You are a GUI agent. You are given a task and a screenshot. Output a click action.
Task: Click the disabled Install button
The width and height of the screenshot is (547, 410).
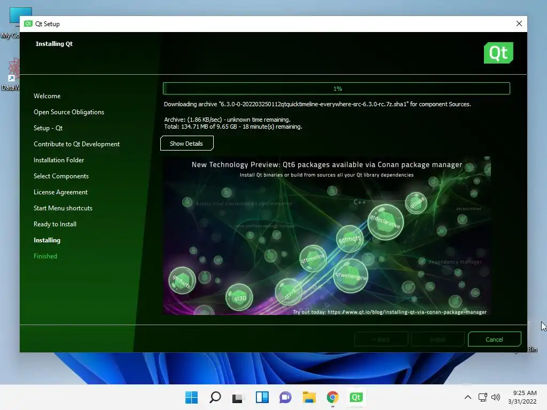coord(438,339)
